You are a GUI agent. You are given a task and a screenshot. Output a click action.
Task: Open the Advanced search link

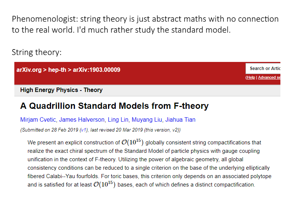pos(269,77)
